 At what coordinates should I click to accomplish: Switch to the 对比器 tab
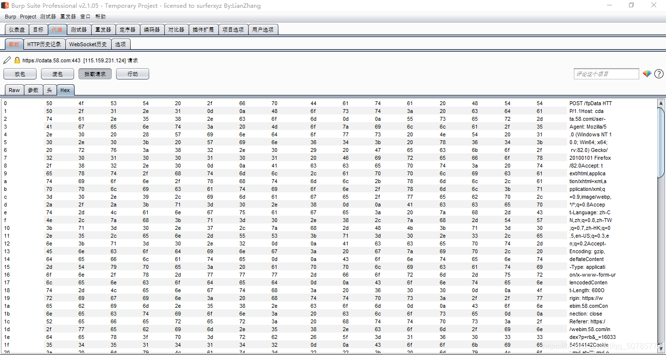pos(176,30)
